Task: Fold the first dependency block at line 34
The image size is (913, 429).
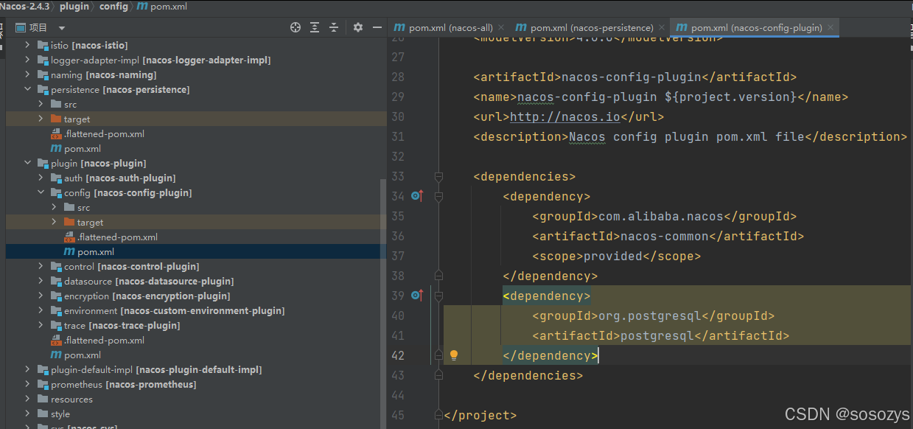Action: [x=439, y=196]
